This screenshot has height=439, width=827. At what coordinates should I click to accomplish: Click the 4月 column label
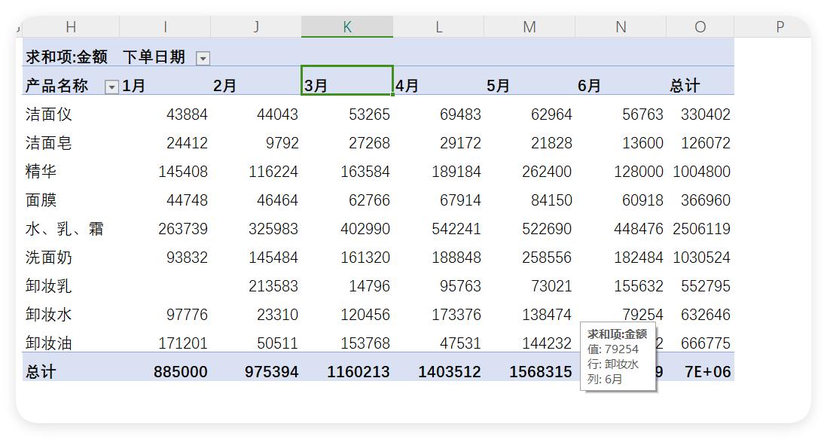407,85
